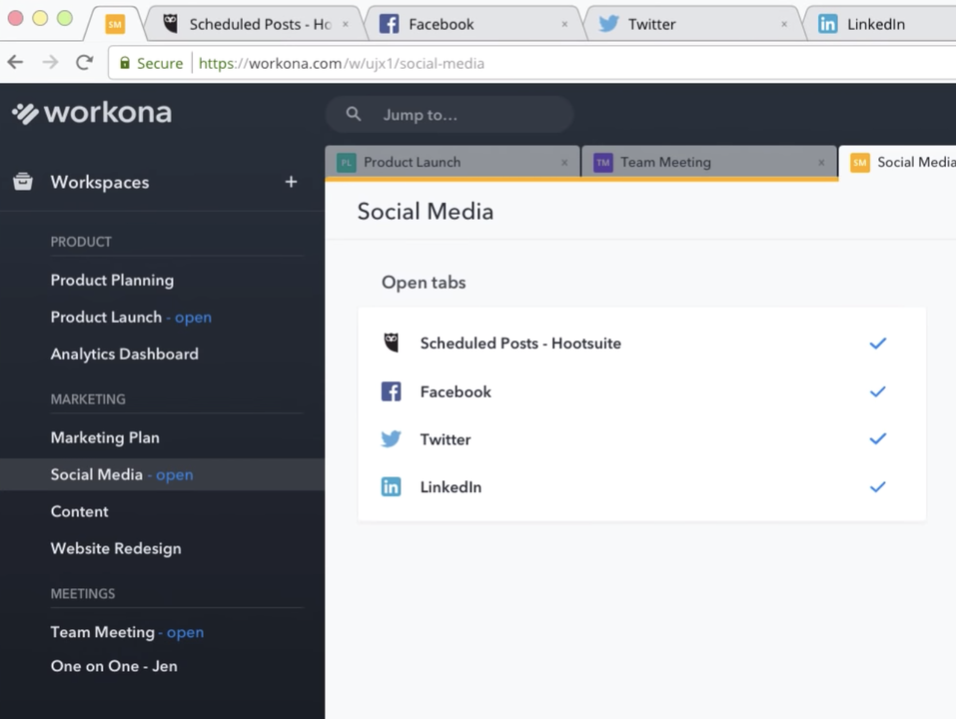This screenshot has height=719, width=956.
Task: Open the Team Meeting workspace in sidebar
Action: pos(127,632)
